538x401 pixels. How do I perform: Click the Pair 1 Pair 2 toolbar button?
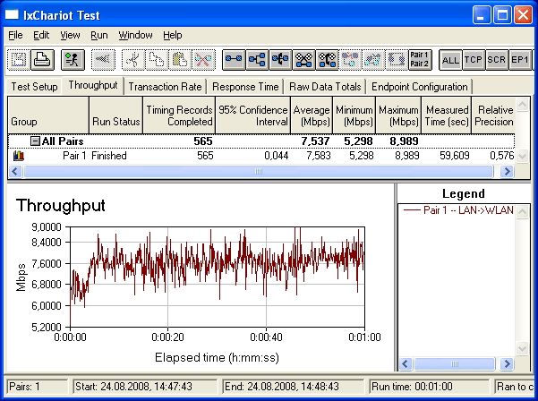(420, 60)
